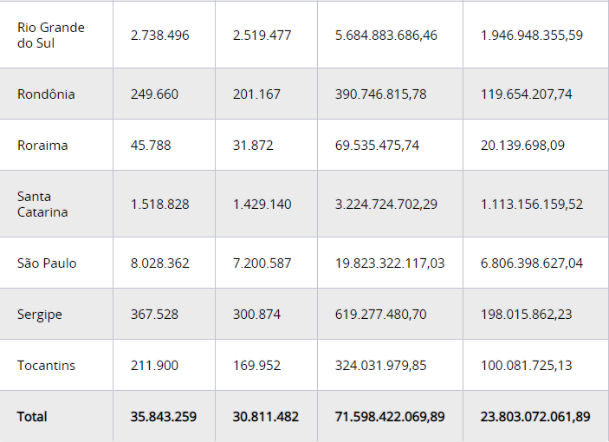Select the total 71.598.422.069,89 cell
The width and height of the screenshot is (609, 442).
[x=390, y=417]
